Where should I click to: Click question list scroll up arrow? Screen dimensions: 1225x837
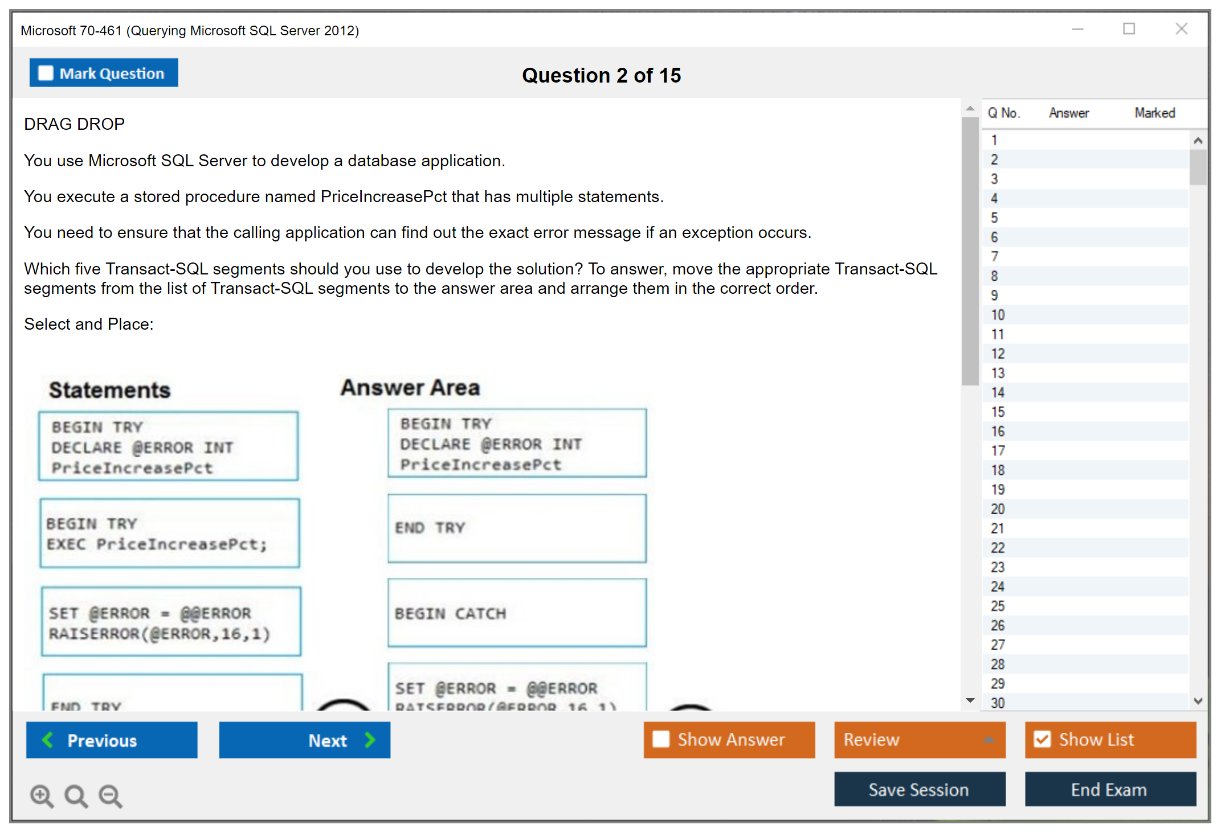pyautogui.click(x=1198, y=141)
